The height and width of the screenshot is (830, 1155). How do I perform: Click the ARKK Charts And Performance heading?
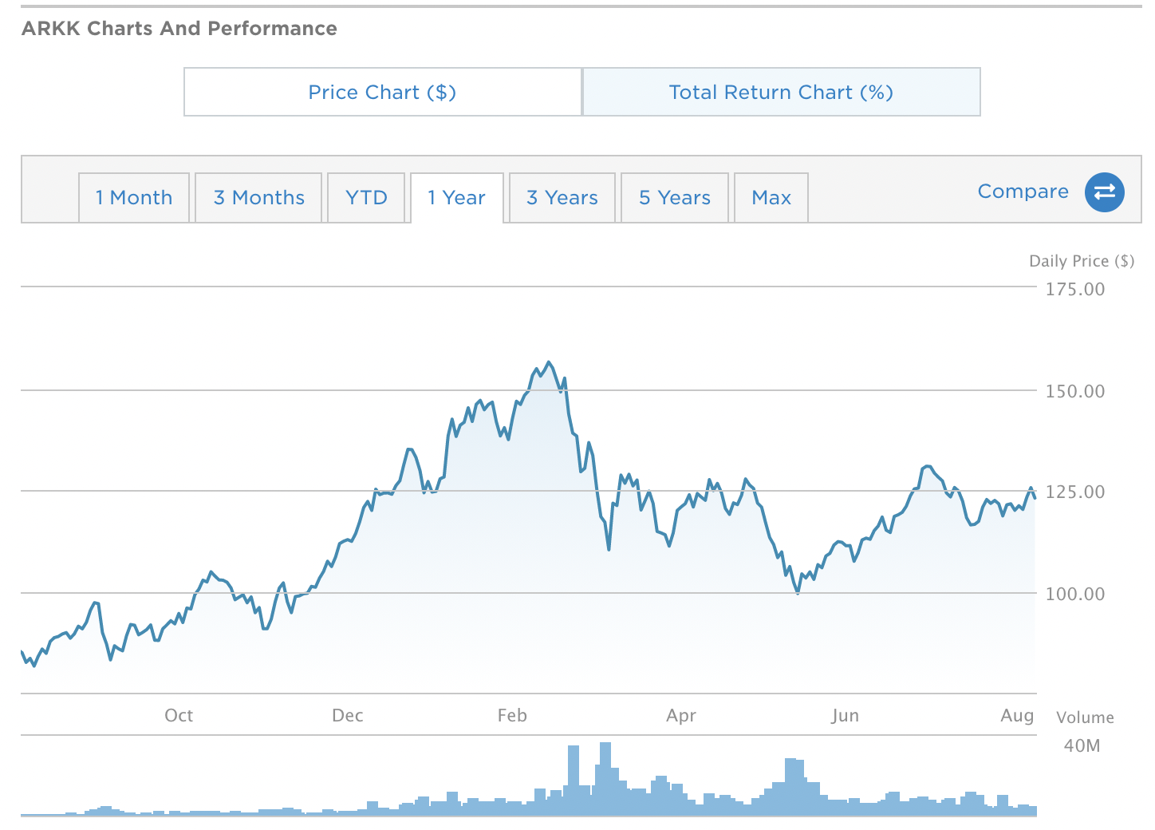click(179, 29)
